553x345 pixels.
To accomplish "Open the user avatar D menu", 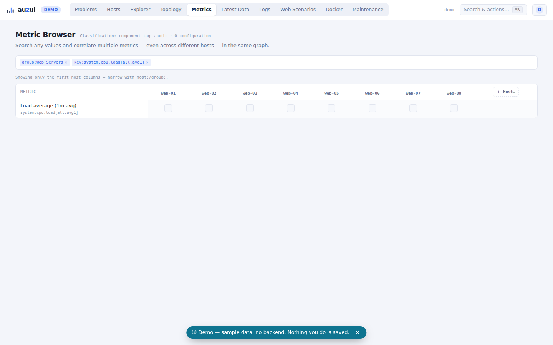I will (x=540, y=10).
